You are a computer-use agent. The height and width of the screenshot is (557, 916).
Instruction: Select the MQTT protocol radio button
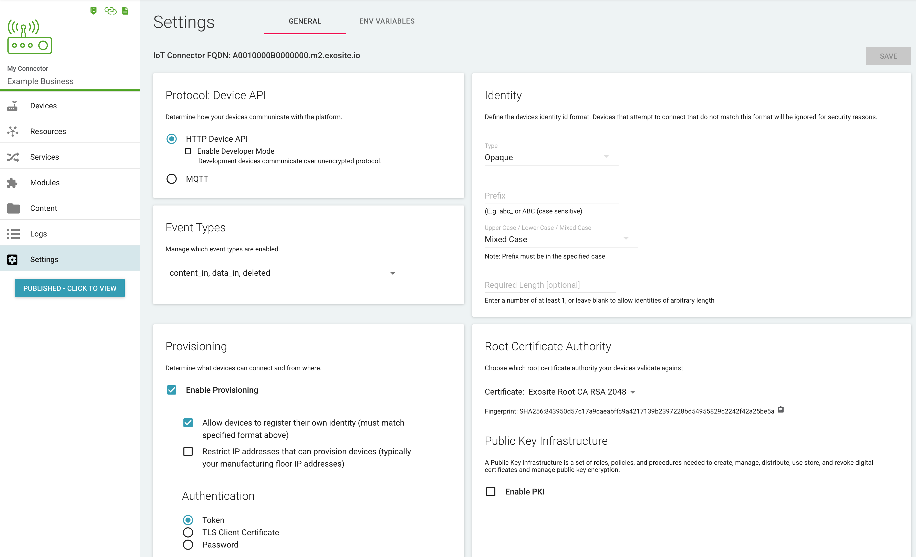click(171, 179)
